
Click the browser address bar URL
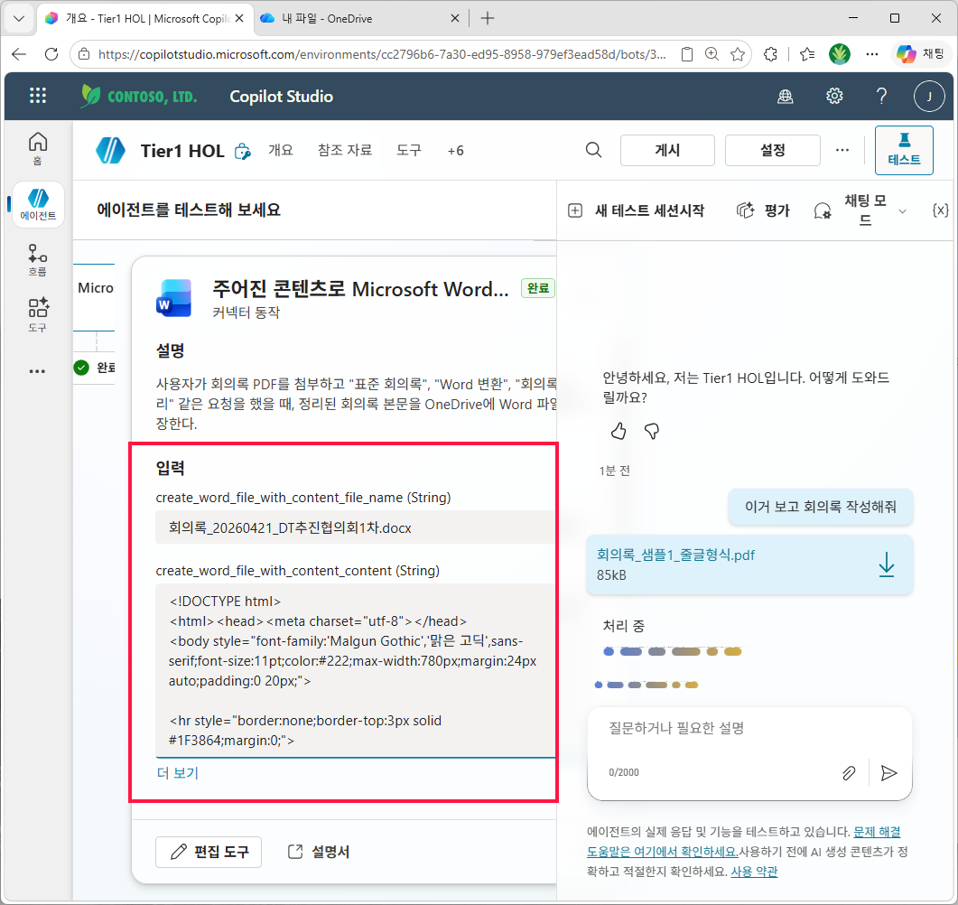[382, 54]
